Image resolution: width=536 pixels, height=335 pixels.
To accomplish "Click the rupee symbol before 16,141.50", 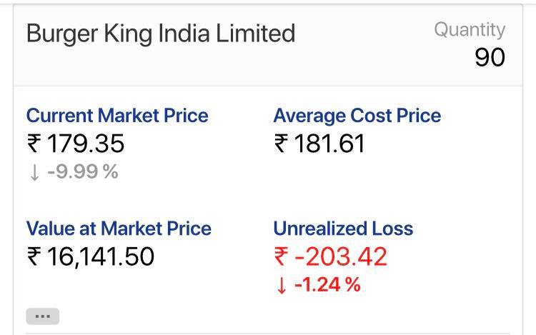I will (x=34, y=256).
